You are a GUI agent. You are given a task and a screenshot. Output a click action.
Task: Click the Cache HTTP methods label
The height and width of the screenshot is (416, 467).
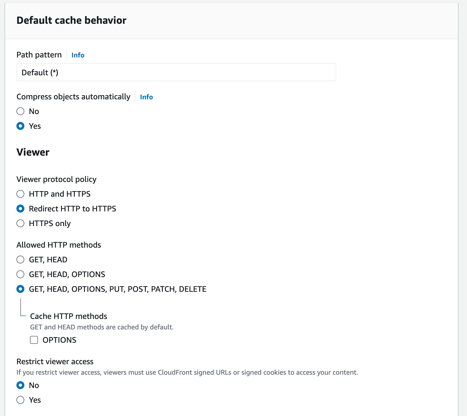pos(69,316)
